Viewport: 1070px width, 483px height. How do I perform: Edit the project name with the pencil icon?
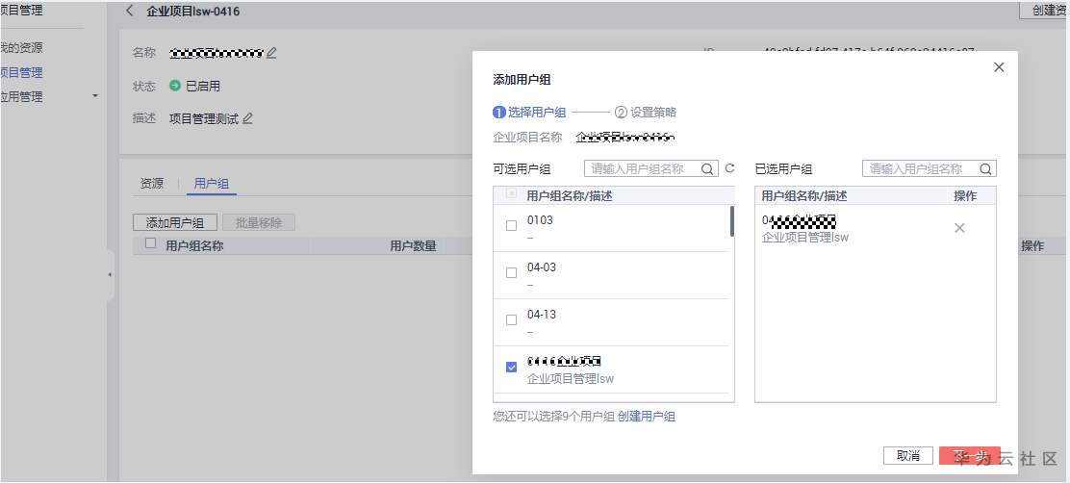[271, 53]
